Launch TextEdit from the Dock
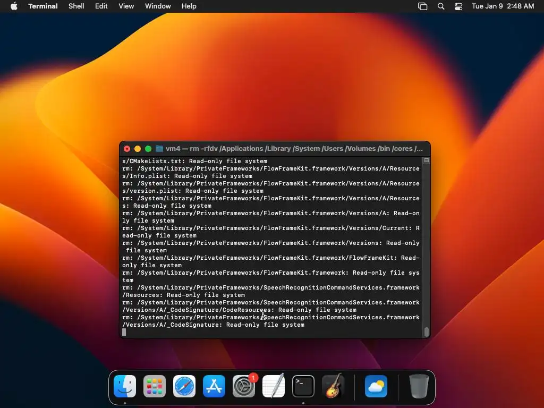This screenshot has height=408, width=544. click(x=274, y=386)
